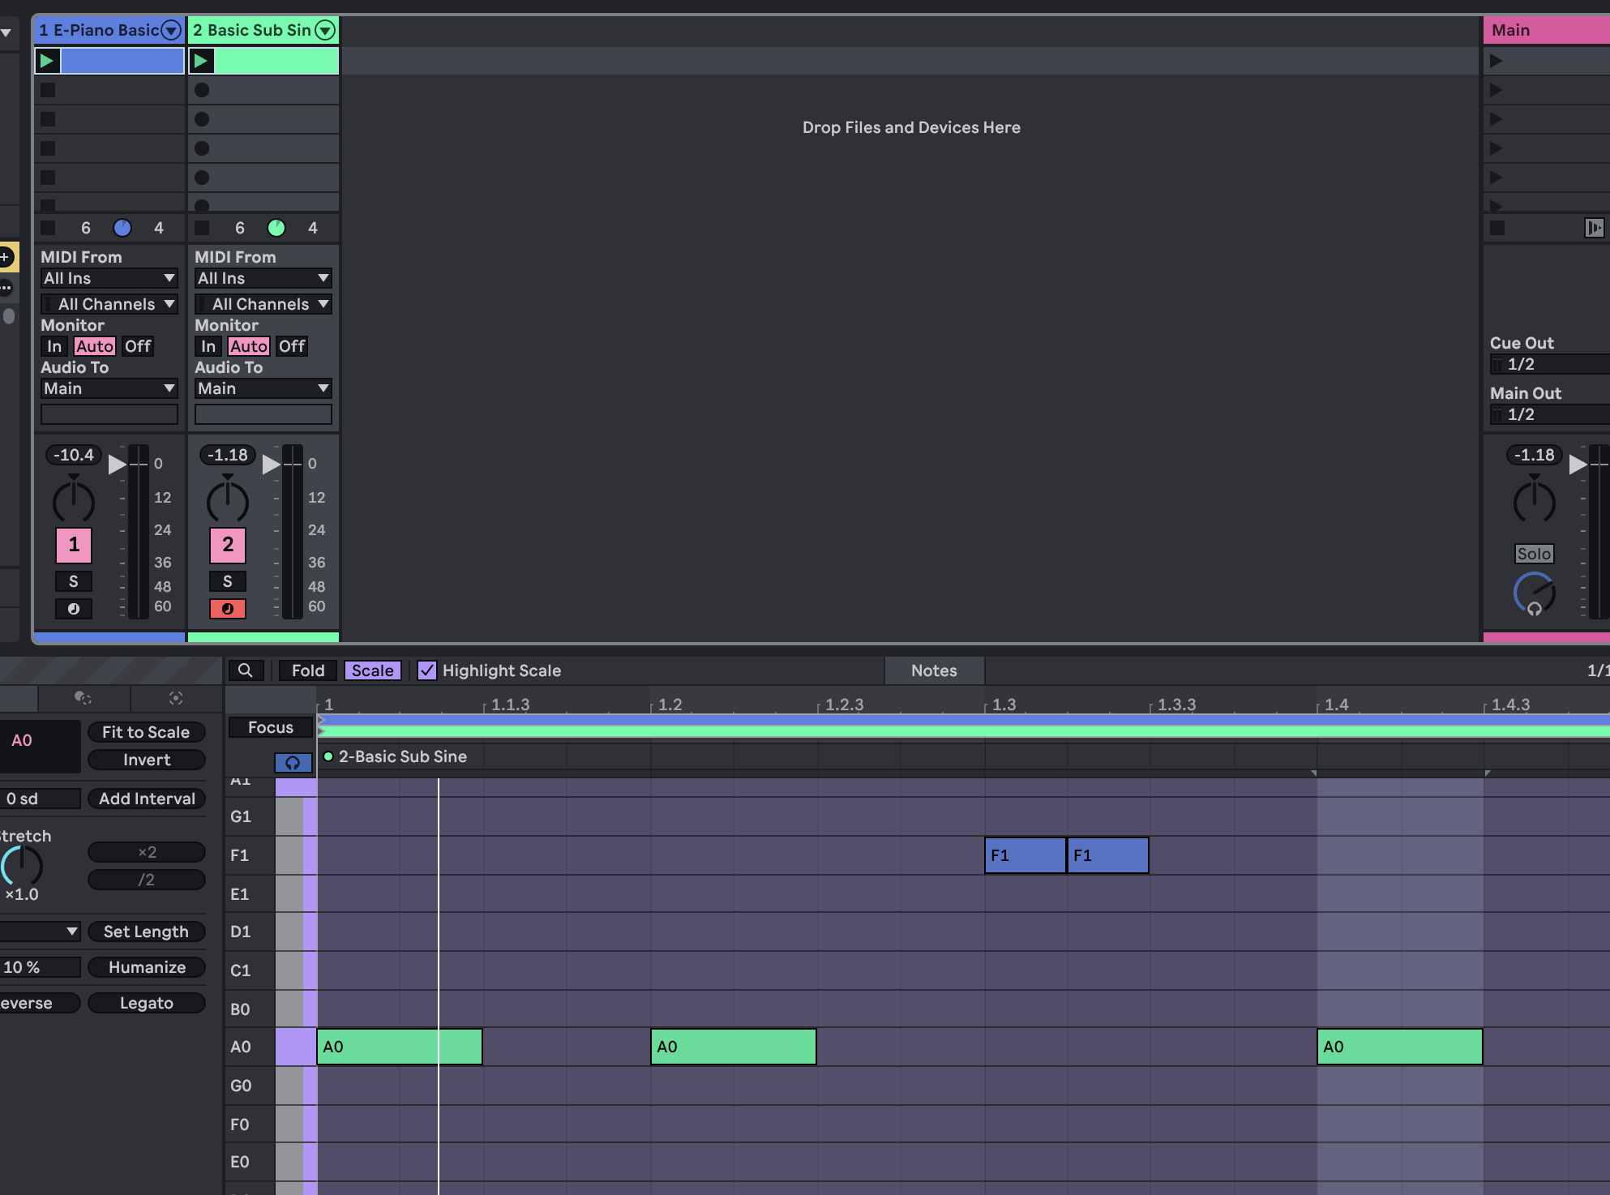
Task: Launch the first Main scene
Action: pyautogui.click(x=1497, y=61)
